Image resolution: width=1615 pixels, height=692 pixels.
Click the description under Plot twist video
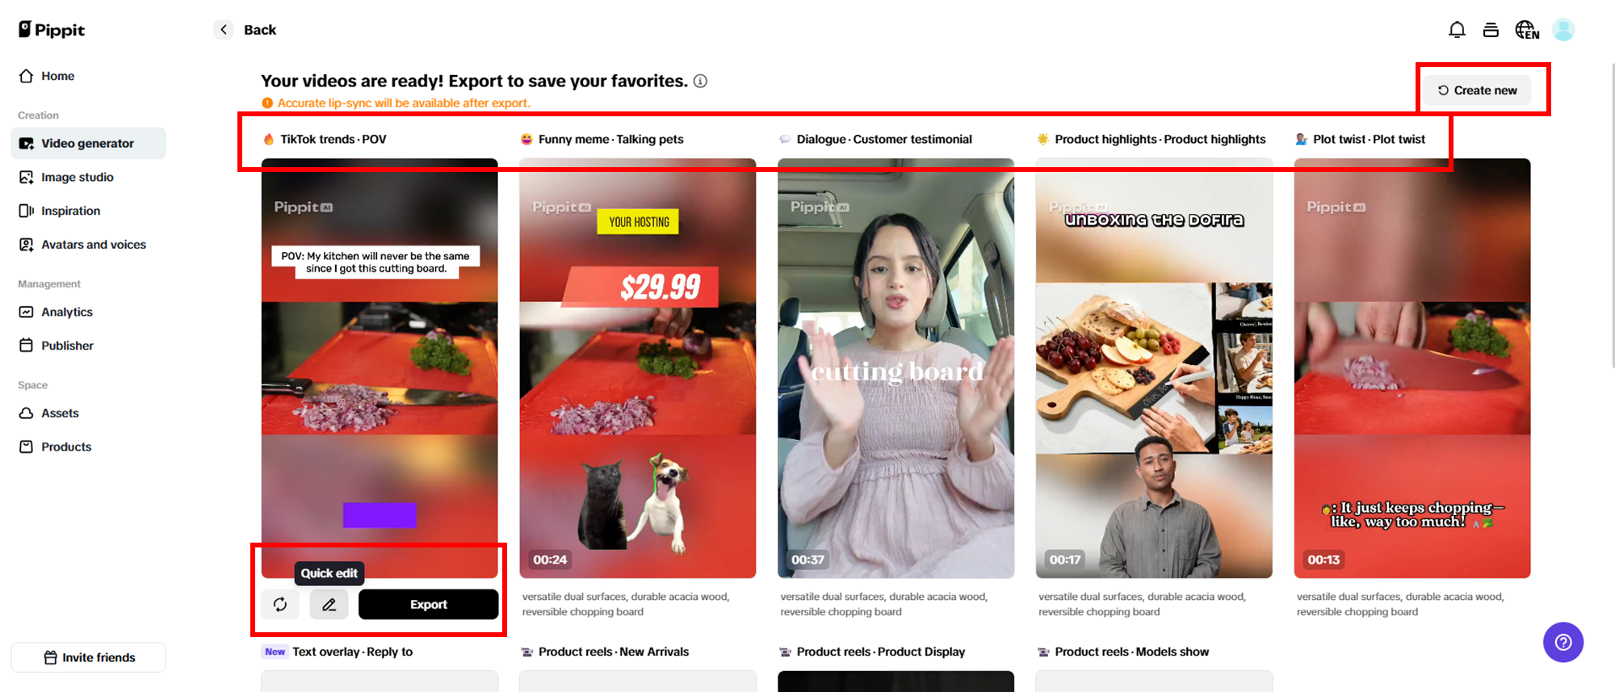tap(1401, 604)
